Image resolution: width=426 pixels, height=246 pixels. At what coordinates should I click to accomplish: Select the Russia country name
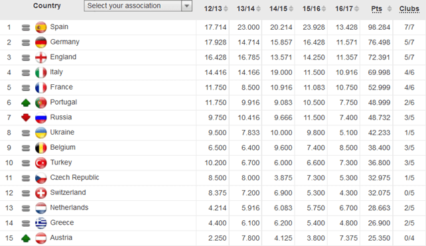pos(61,117)
